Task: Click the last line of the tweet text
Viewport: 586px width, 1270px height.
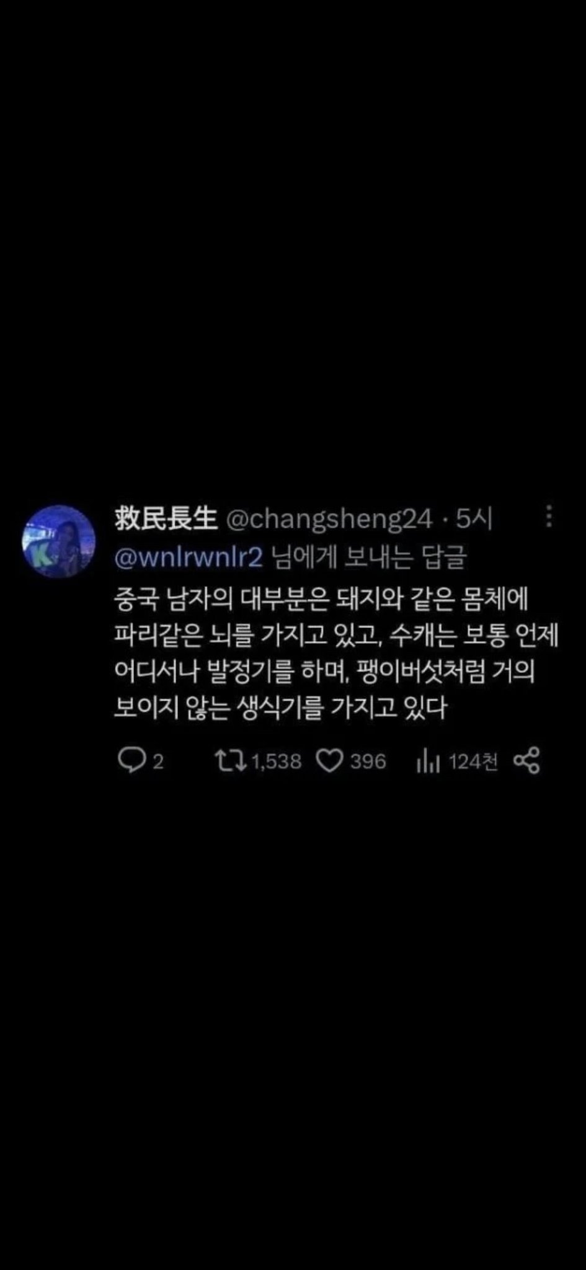Action: 280,707
